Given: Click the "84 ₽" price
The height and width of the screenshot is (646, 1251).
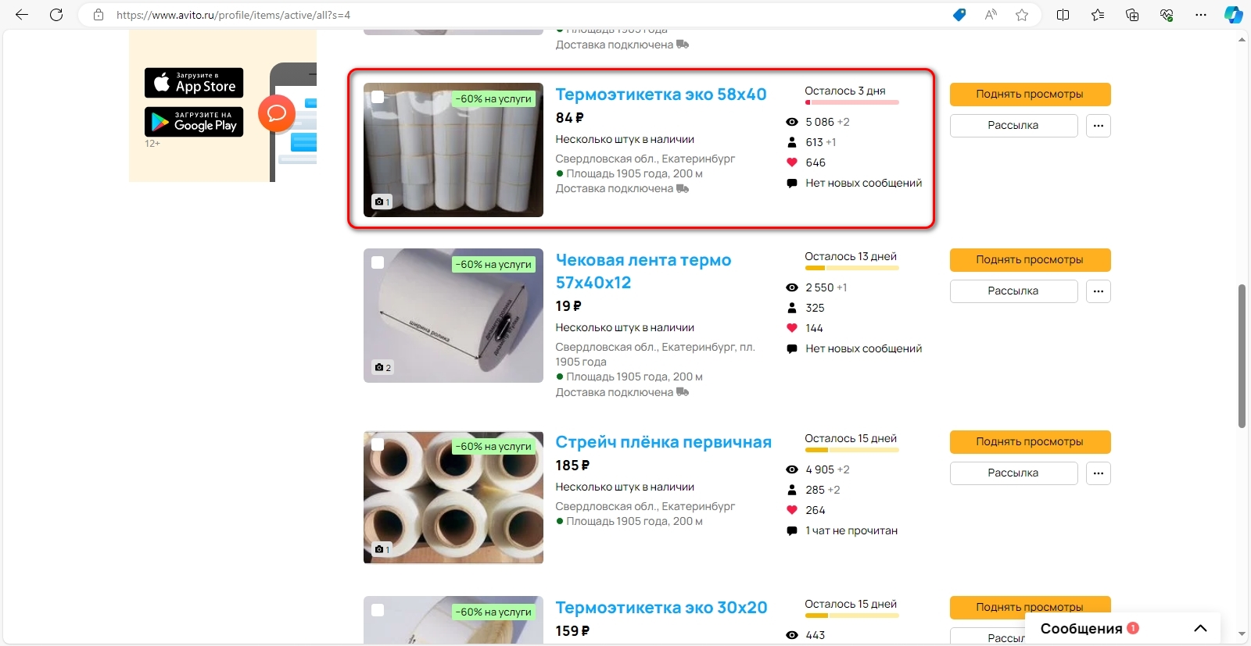Looking at the screenshot, I should pyautogui.click(x=569, y=118).
